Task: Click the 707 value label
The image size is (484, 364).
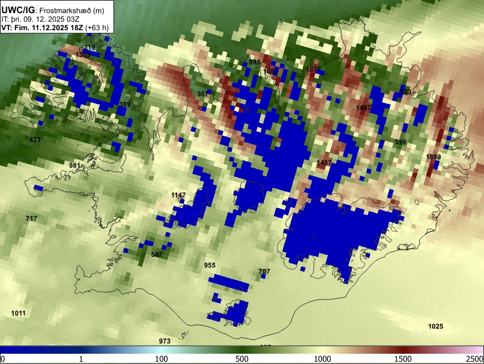Action: pyautogui.click(x=264, y=272)
